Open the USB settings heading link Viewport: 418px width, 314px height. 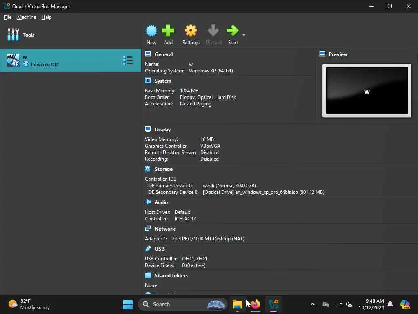pyautogui.click(x=160, y=249)
